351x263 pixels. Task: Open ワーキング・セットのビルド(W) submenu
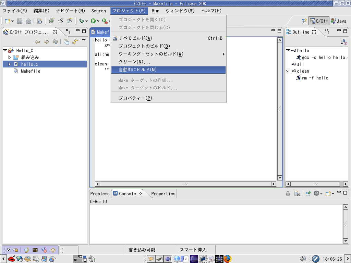pyautogui.click(x=168, y=54)
